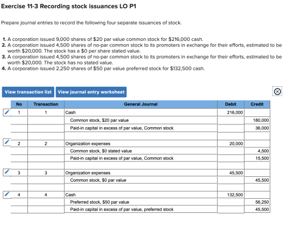Select the Debit column header
307x226 pixels.
(231, 104)
